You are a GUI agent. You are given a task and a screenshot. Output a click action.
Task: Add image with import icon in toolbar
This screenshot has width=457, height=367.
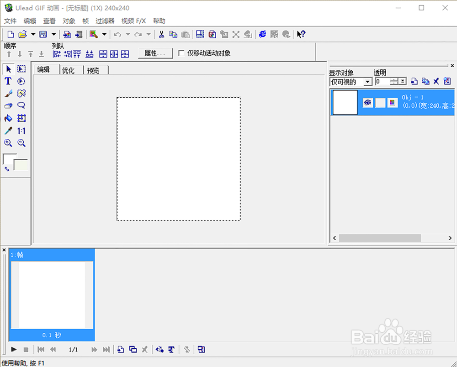67,34
